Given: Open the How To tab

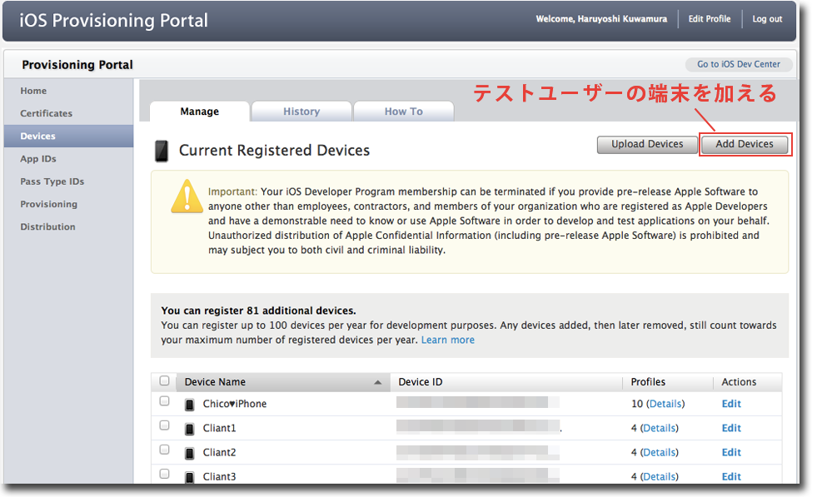Looking at the screenshot, I should coord(403,112).
